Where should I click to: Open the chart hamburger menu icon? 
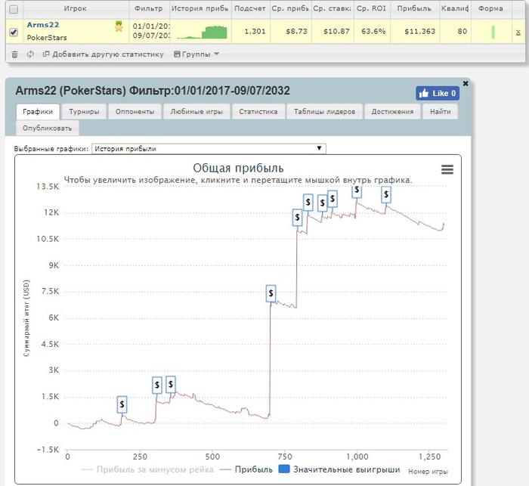tap(447, 169)
